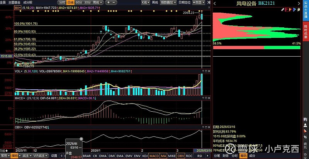
Task: Toggle the BRAR indicator button
Action: click(87, 156)
